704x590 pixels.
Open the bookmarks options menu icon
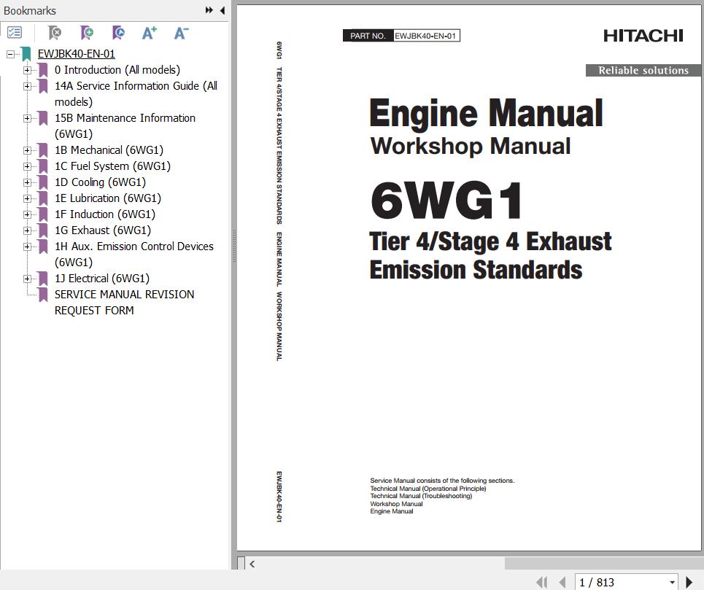(15, 32)
